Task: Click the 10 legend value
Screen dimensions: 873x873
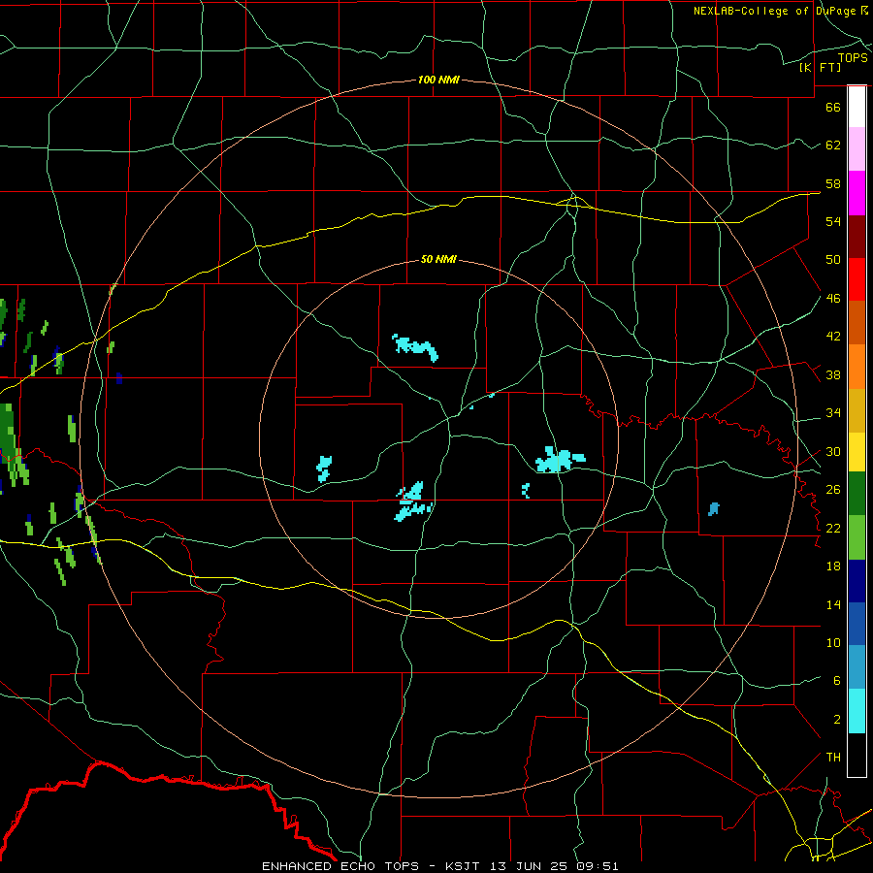Action: pos(833,643)
